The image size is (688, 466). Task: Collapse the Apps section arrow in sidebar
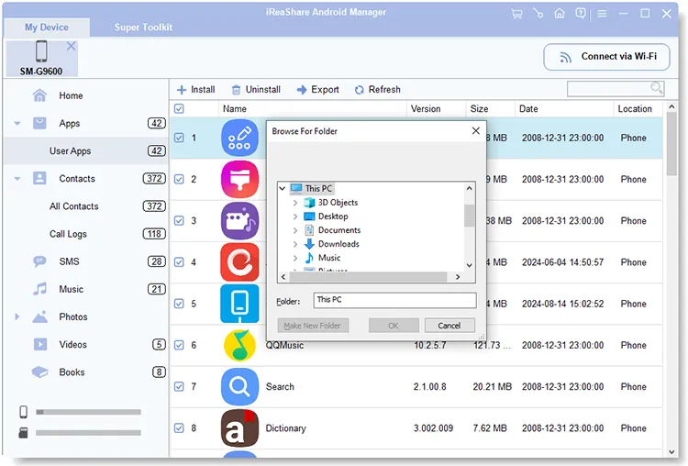point(17,124)
